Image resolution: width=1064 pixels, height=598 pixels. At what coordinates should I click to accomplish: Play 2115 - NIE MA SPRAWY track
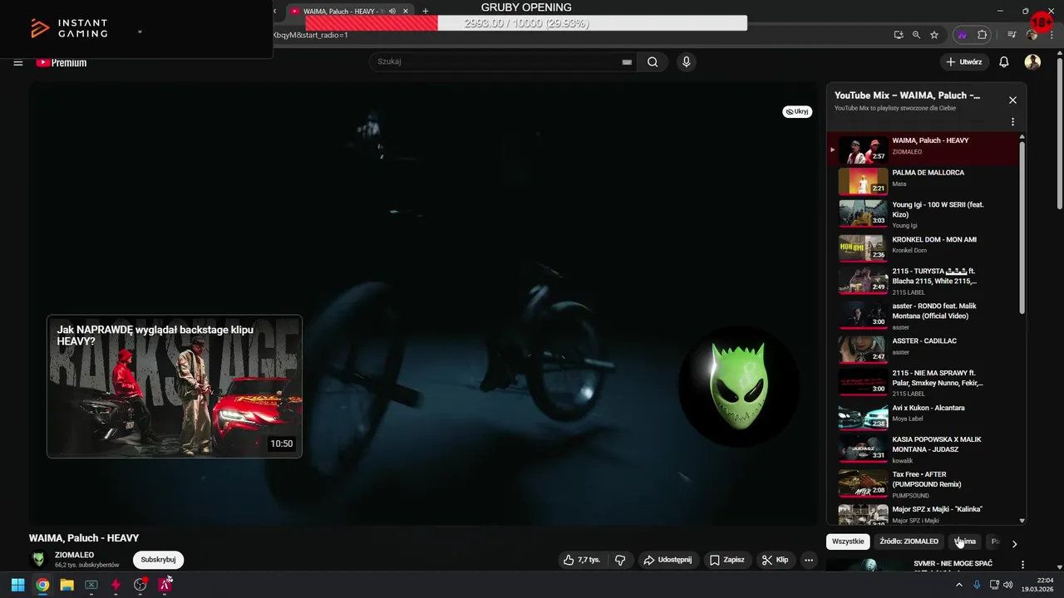[x=923, y=382]
